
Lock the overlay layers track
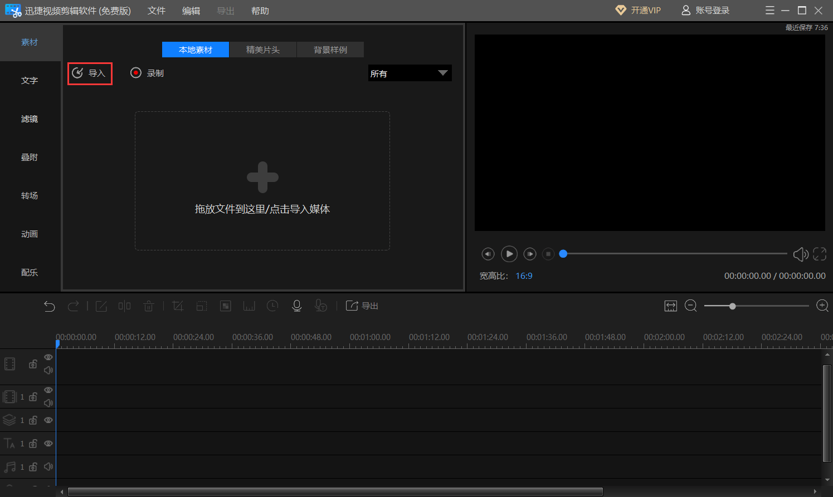[33, 420]
